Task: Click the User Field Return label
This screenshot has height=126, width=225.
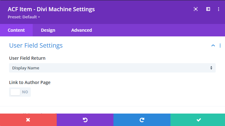Action: (27, 58)
